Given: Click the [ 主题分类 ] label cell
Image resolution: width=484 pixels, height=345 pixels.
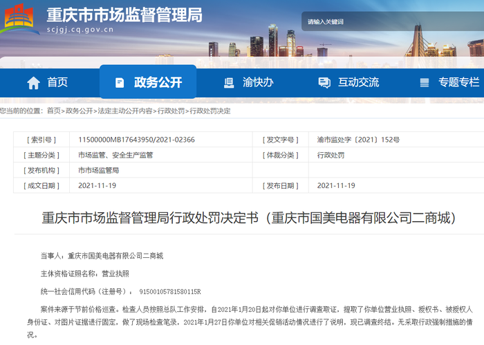Looking at the screenshot, I should coord(41,155).
